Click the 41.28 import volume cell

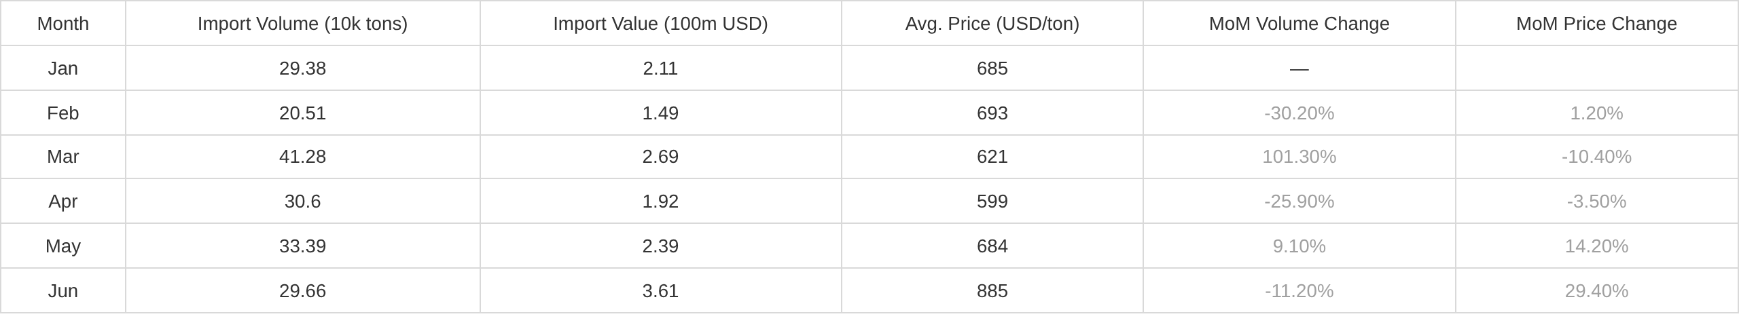point(303,157)
